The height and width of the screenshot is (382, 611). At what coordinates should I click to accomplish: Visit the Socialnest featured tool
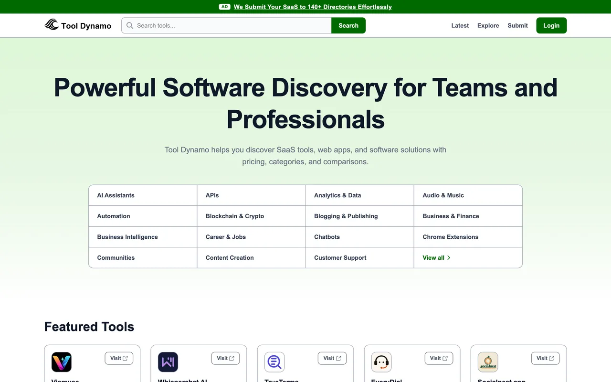coord(545,358)
